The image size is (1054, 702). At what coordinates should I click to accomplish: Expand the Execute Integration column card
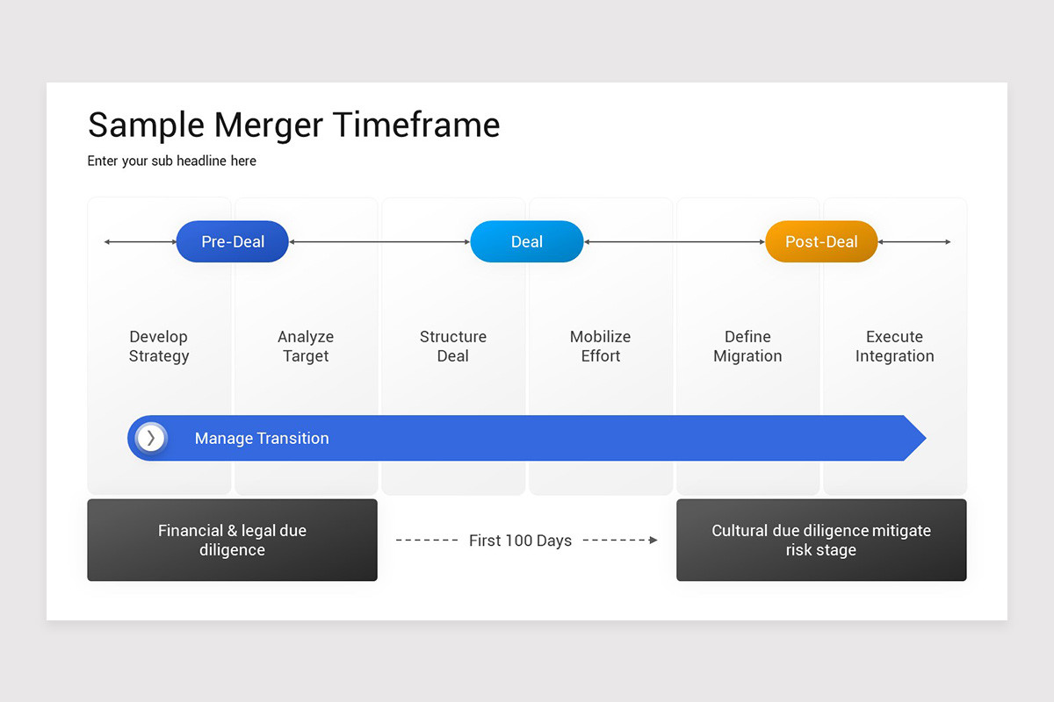(x=894, y=346)
